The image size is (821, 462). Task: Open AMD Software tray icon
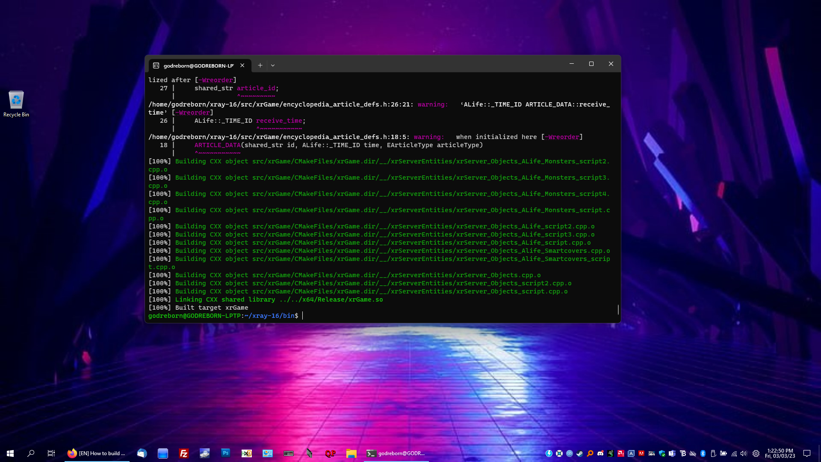(x=621, y=453)
